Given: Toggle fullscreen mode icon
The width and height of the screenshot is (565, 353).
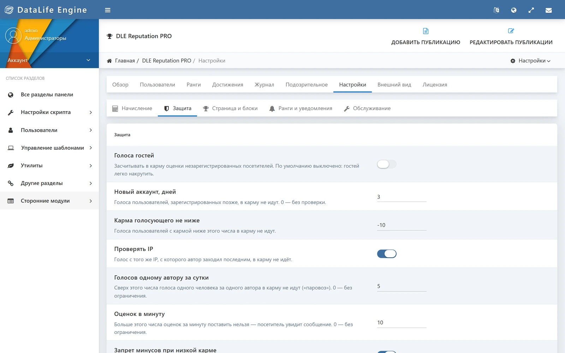Looking at the screenshot, I should point(531,10).
